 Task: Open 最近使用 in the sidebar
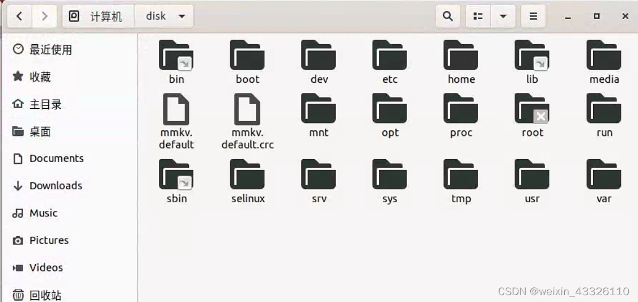(x=50, y=50)
